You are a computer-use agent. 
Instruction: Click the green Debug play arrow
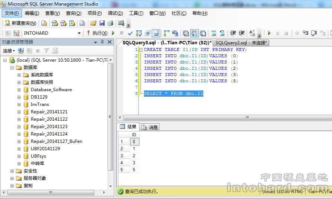coord(269,33)
